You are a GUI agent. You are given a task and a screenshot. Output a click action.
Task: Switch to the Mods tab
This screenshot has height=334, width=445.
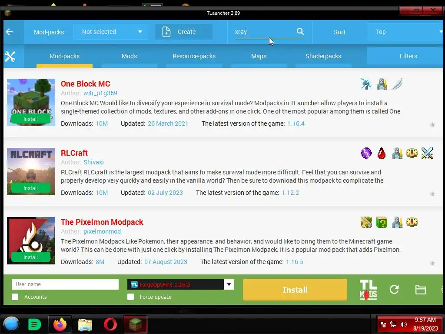click(129, 56)
